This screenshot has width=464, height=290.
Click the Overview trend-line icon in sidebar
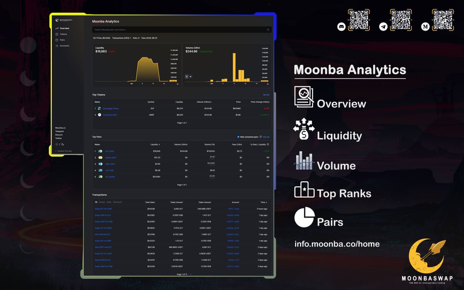pos(57,28)
